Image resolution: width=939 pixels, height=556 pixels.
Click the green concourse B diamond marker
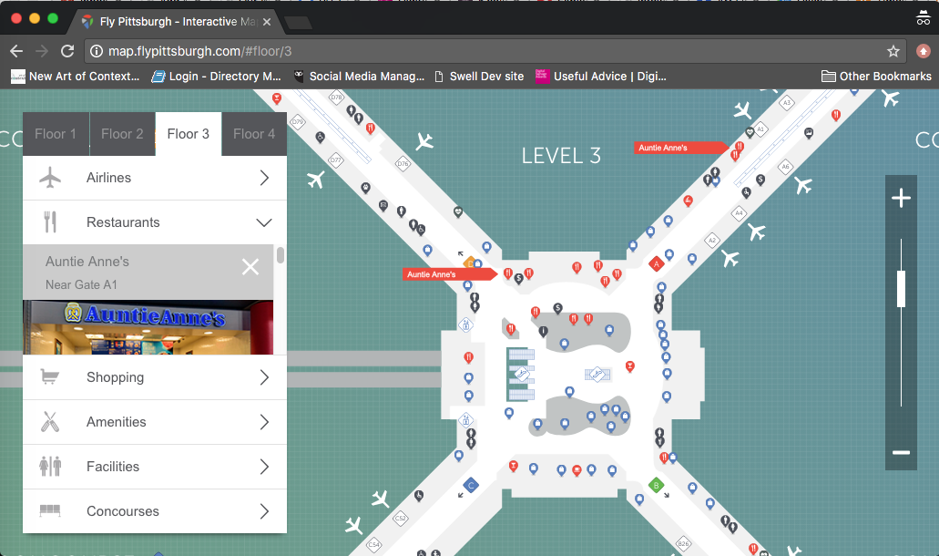(656, 485)
